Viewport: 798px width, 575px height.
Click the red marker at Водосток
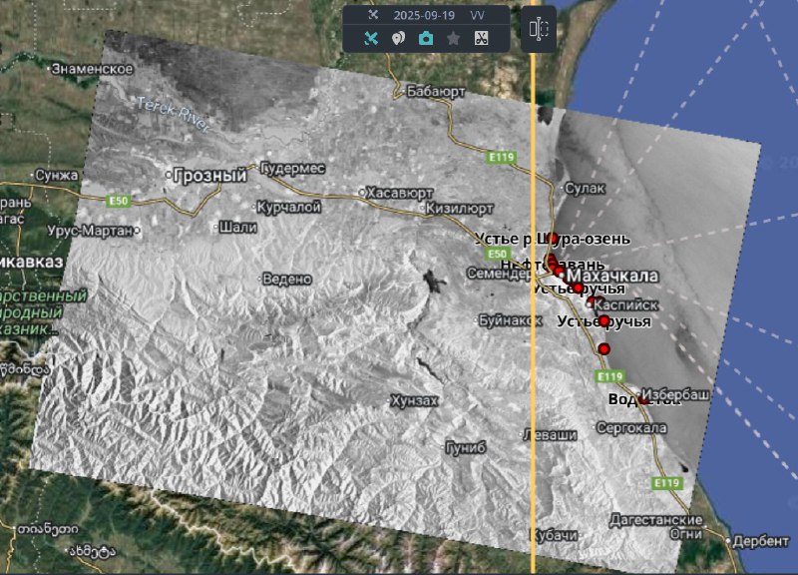(x=644, y=399)
